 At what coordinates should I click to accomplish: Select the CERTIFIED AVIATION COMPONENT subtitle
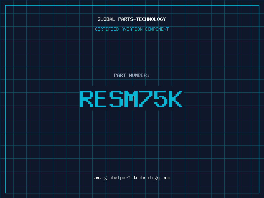pyautogui.click(x=132, y=29)
